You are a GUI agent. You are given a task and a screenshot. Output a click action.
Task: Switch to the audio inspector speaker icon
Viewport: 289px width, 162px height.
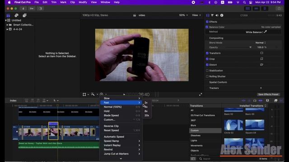(x=217, y=15)
